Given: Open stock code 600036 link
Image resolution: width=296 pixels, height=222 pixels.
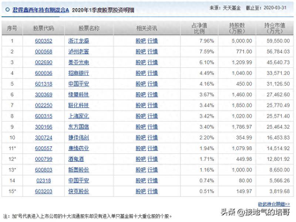Looking at the screenshot, I should click(44, 73).
